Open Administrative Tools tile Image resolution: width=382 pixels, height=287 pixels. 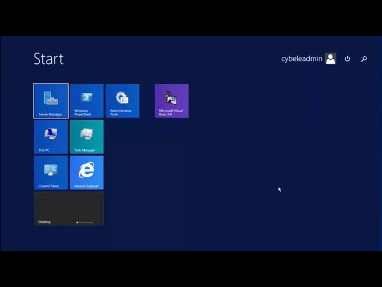122,101
